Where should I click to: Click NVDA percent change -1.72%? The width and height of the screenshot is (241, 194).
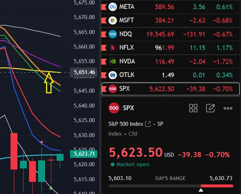[x=223, y=61]
